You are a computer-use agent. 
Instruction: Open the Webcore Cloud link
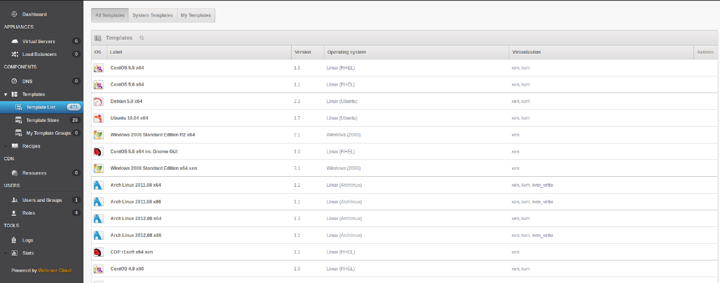coord(55,271)
